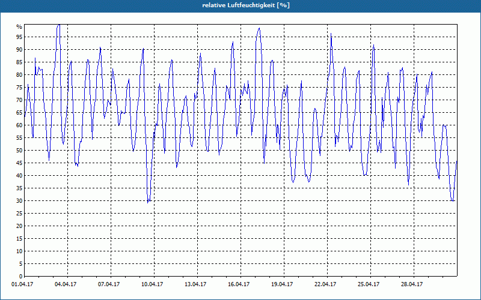Select the y-axis value '20'
Image resolution: width=481 pixels, height=300 pixels.
(19, 226)
